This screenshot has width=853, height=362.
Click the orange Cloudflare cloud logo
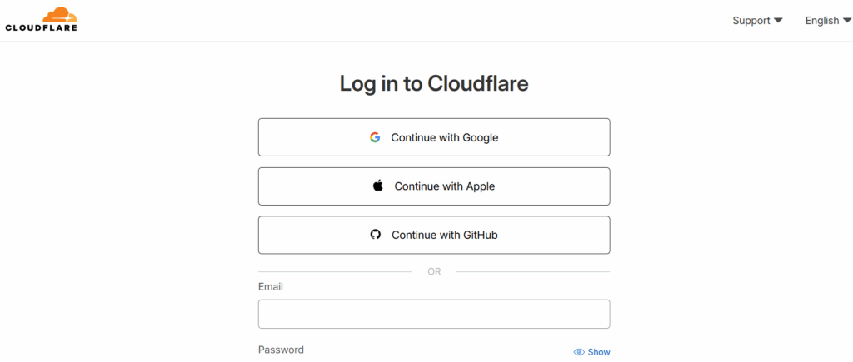pos(59,13)
